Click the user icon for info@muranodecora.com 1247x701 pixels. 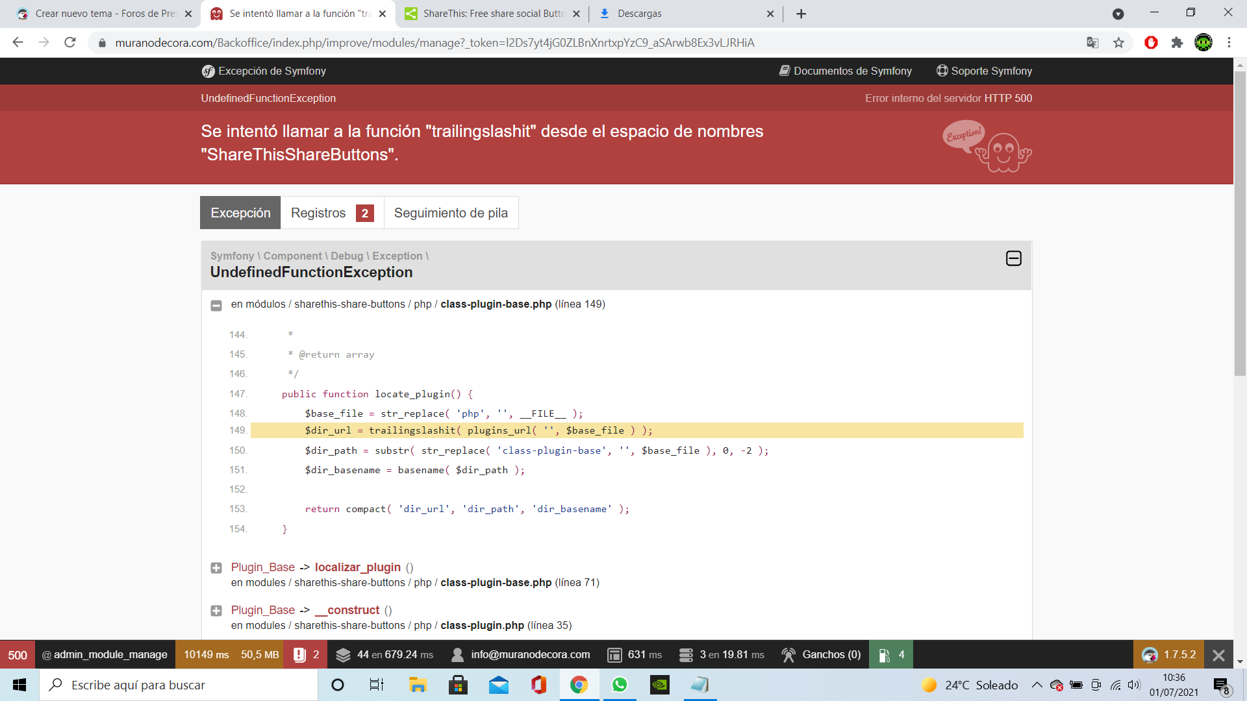coord(458,655)
